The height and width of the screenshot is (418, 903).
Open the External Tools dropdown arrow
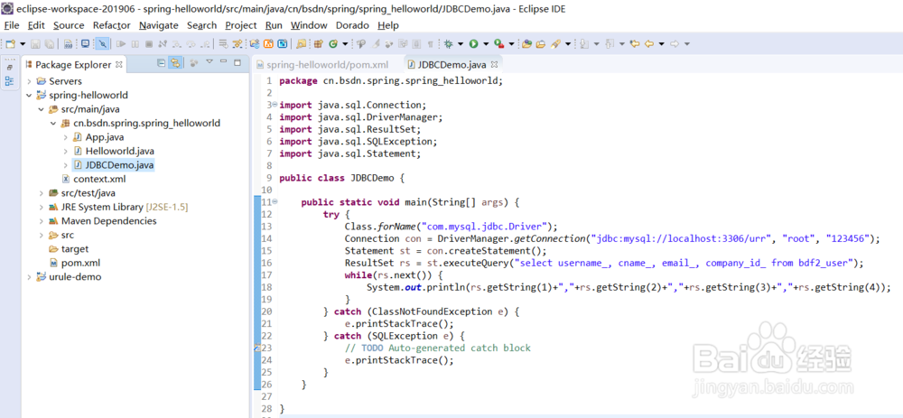(x=511, y=43)
